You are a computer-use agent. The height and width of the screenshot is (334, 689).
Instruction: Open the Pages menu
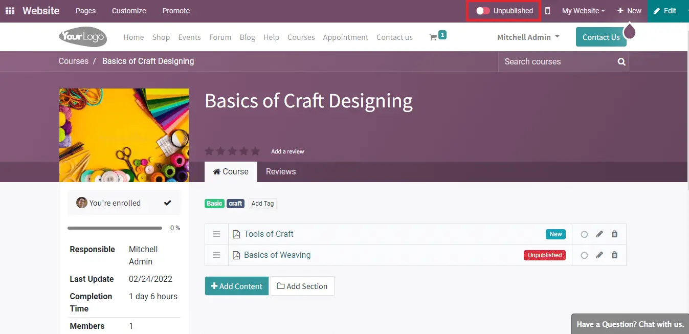(85, 11)
